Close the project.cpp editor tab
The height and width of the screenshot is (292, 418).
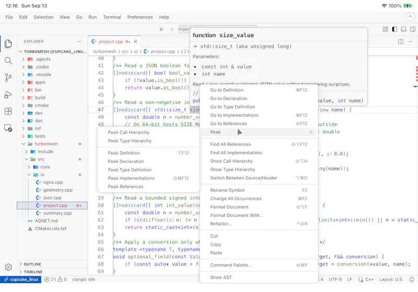pos(135,42)
